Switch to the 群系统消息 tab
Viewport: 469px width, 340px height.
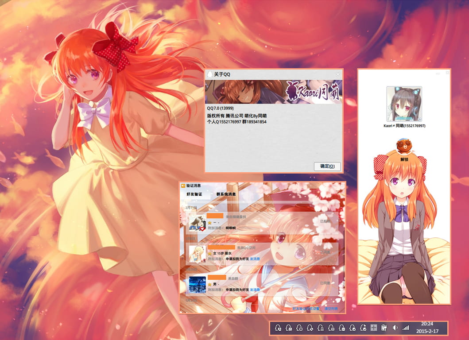[x=226, y=194]
